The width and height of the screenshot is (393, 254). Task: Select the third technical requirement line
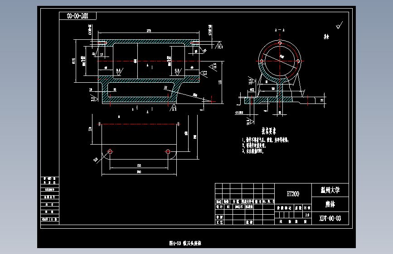point(253,151)
